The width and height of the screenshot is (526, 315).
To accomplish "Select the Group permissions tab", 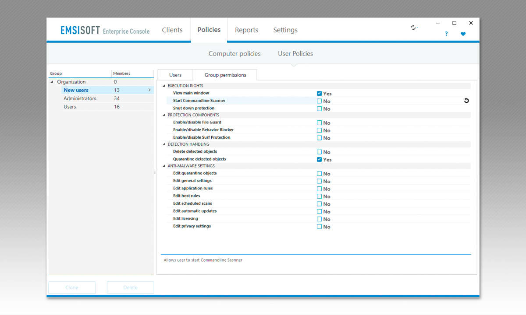I will (x=225, y=75).
